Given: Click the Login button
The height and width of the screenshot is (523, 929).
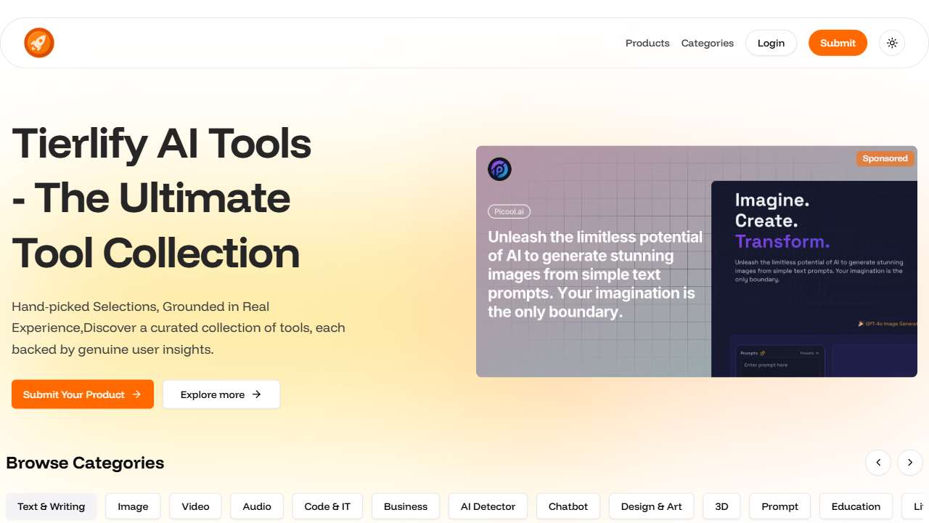Looking at the screenshot, I should point(771,43).
